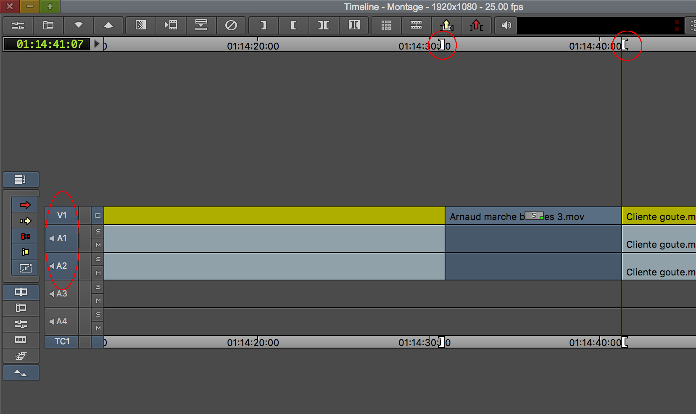This screenshot has height=414, width=696.
Task: Click the Remove Effect circle-slash icon
Action: [x=231, y=25]
